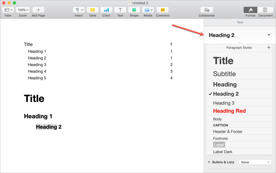Open the Media browser
This screenshot has width=276, height=173.
point(148,10)
